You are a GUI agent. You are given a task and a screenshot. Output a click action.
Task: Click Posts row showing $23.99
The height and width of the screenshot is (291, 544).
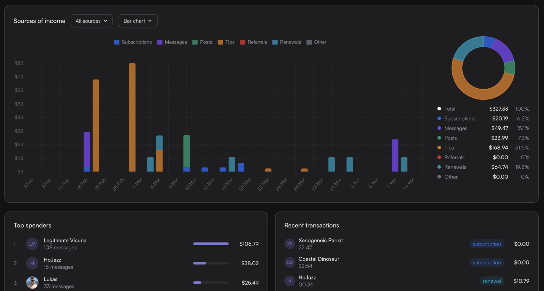483,138
